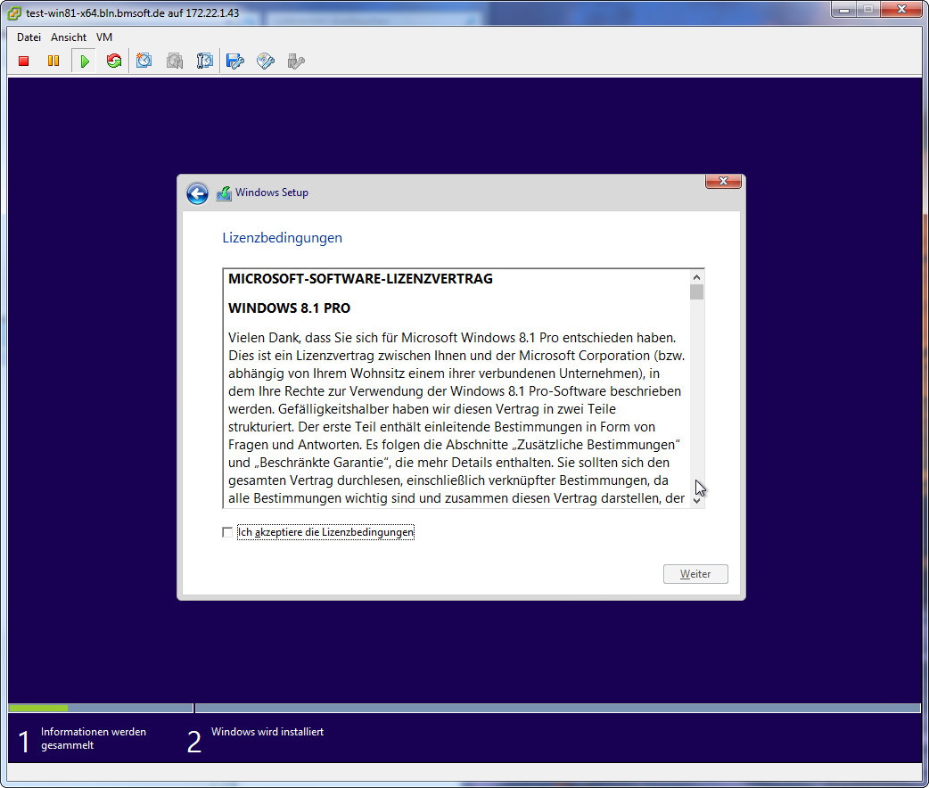Image resolution: width=929 pixels, height=788 pixels.
Task: Close the VM console window
Action: coord(901,10)
